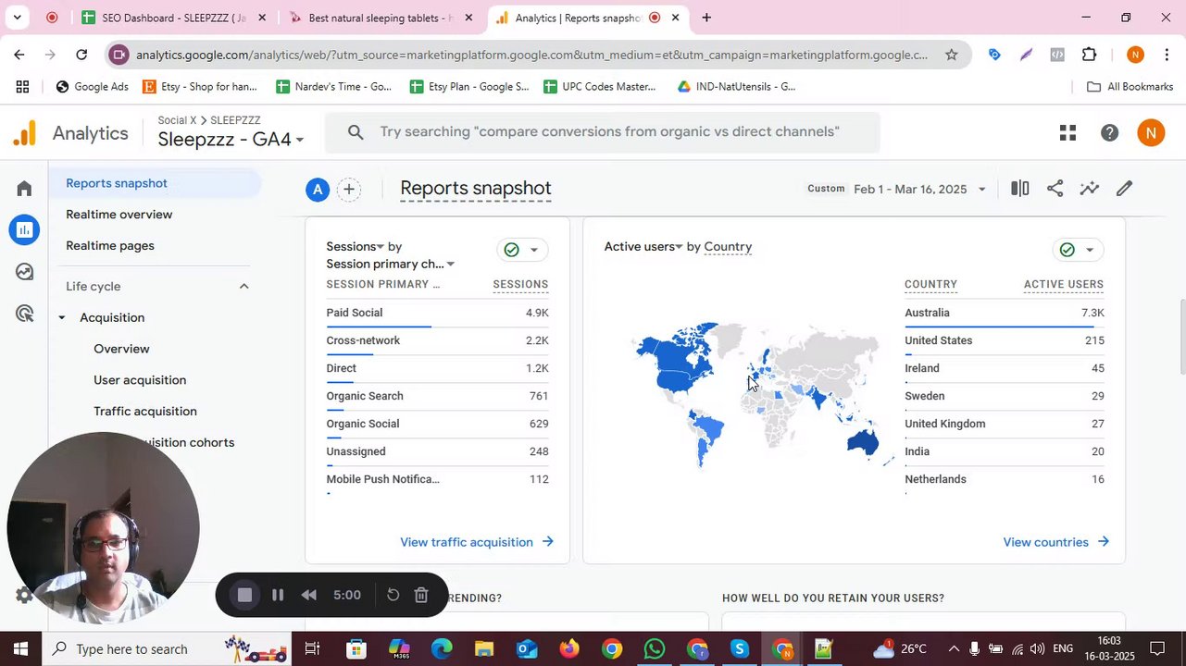Open the Sessions metric dropdown

356,247
